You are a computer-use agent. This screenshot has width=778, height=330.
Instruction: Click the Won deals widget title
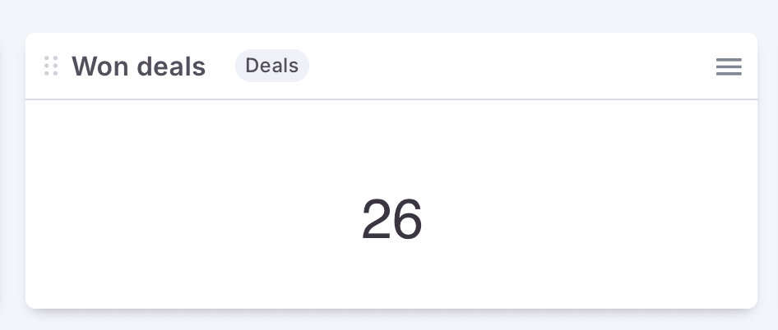click(138, 66)
